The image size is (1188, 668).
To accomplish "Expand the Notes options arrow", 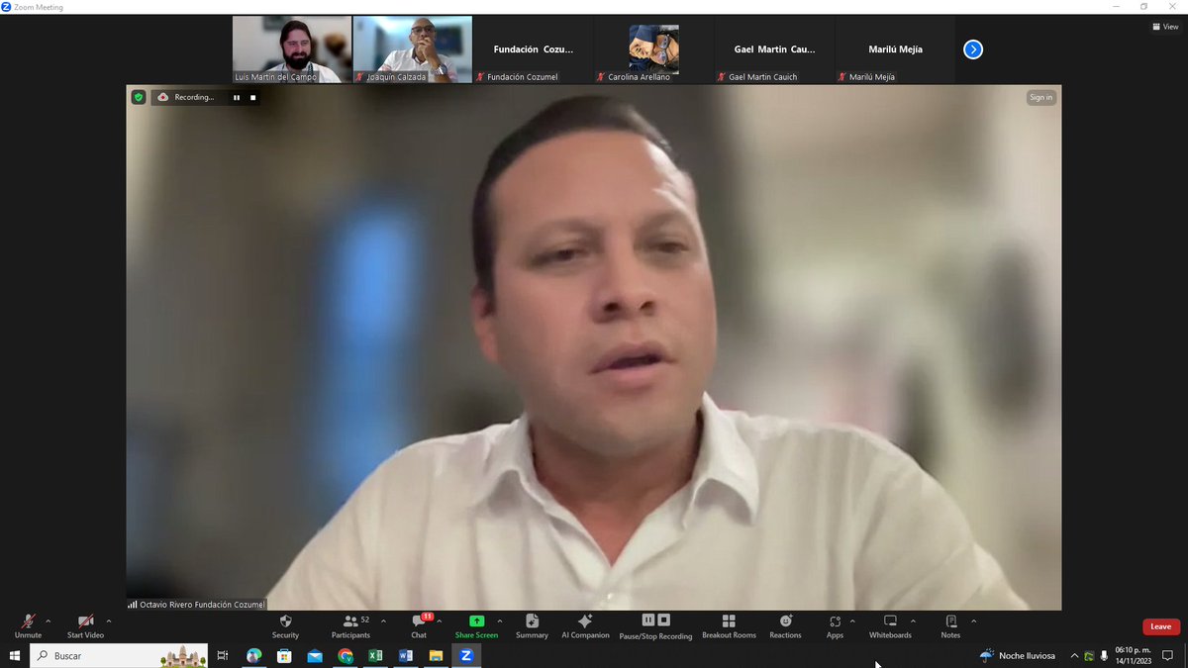I will tap(974, 621).
